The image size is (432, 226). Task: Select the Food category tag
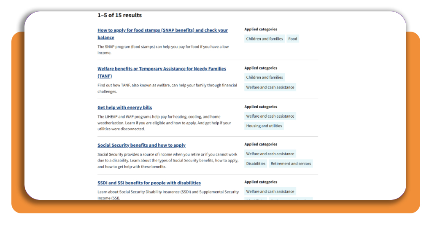[293, 39]
